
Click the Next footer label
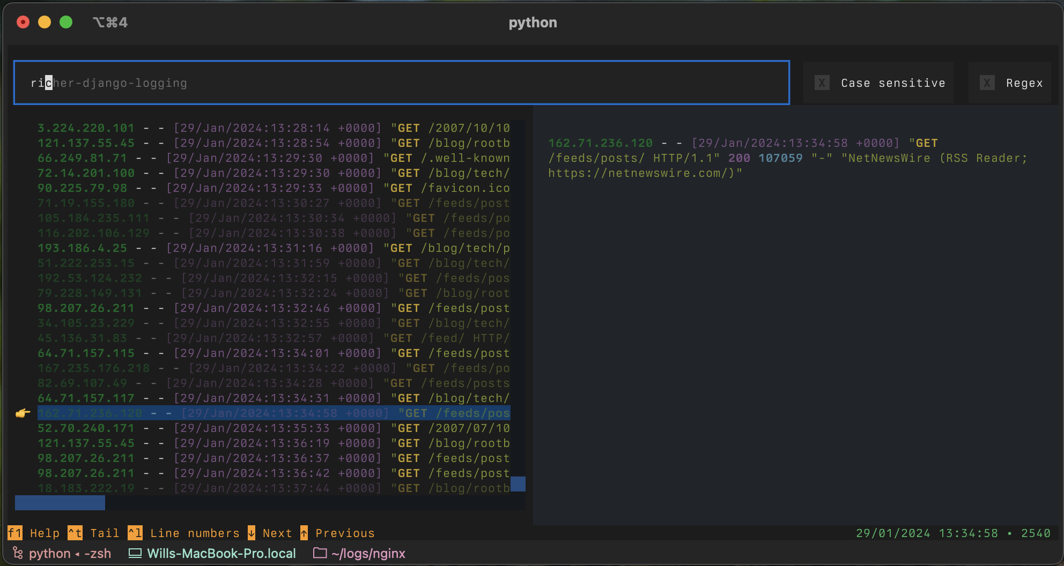click(x=277, y=533)
